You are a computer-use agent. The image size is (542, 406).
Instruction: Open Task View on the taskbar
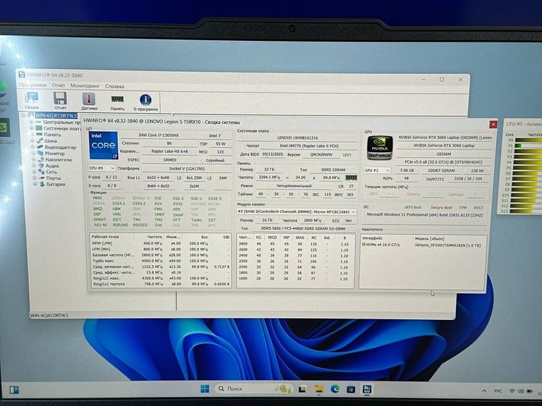(x=302, y=389)
